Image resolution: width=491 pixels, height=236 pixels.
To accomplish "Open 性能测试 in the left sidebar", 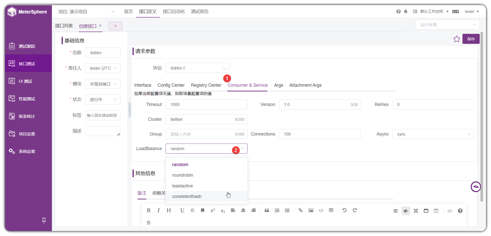I will click(28, 99).
